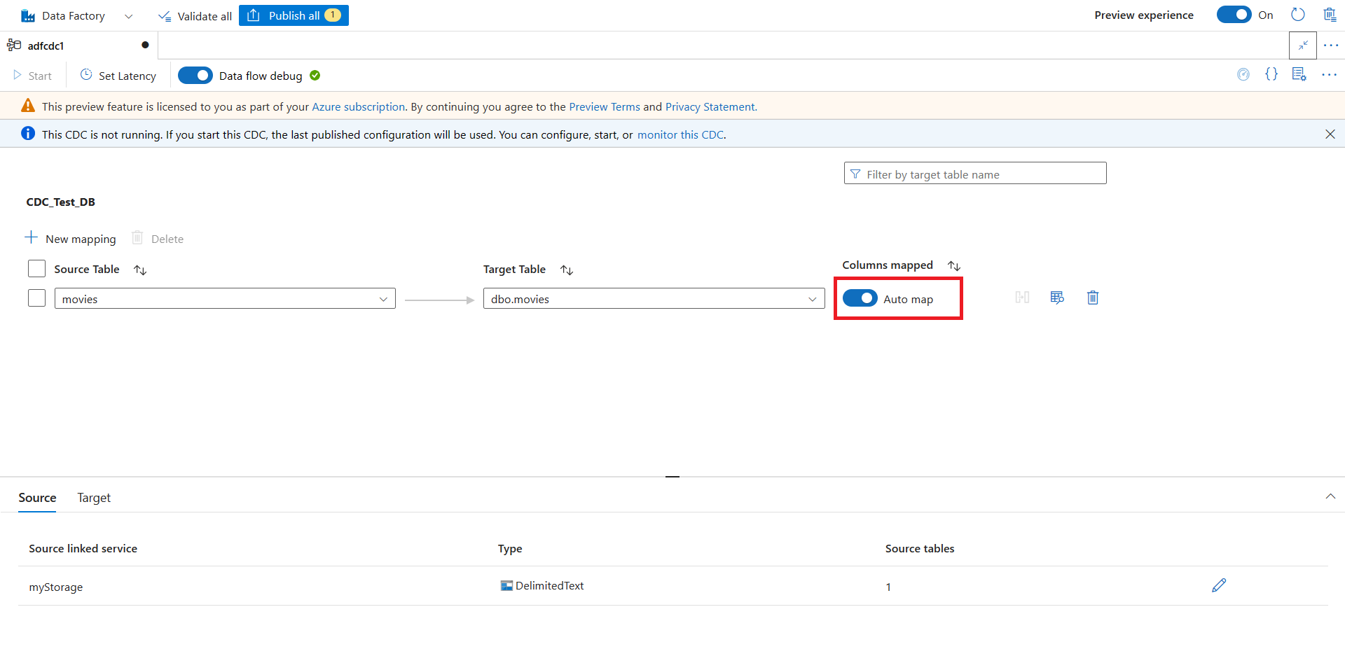The height and width of the screenshot is (649, 1345).
Task: Switch to the Target tab
Action: point(94,498)
